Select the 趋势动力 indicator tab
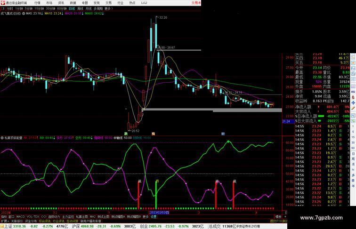The width and height of the screenshot is (356, 229). point(54,217)
